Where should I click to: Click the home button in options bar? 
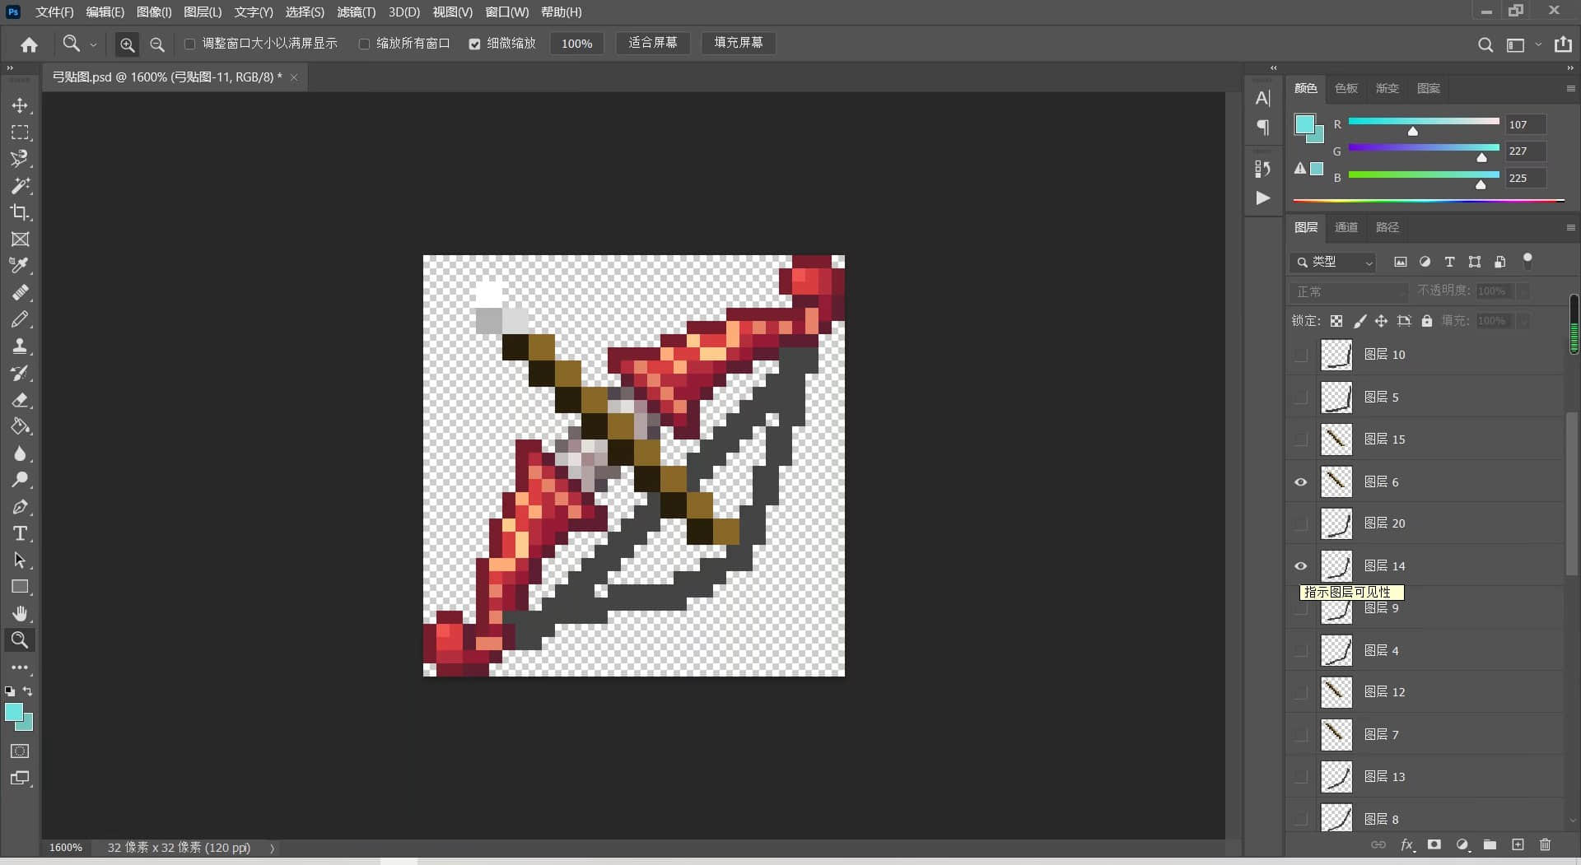(x=30, y=44)
